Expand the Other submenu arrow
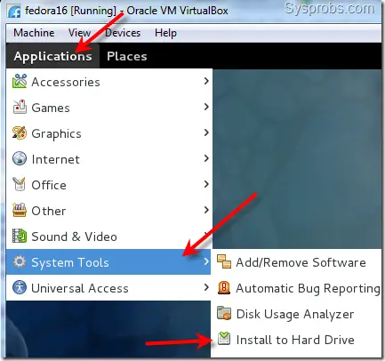Screen dimensions: 385x361 [x=206, y=210]
